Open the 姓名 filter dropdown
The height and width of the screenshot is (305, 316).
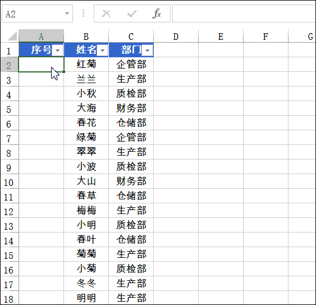point(103,50)
